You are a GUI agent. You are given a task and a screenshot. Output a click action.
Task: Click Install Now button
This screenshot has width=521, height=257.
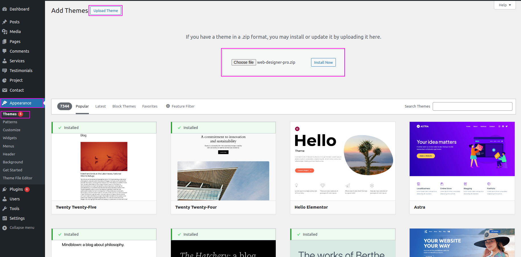coord(323,62)
